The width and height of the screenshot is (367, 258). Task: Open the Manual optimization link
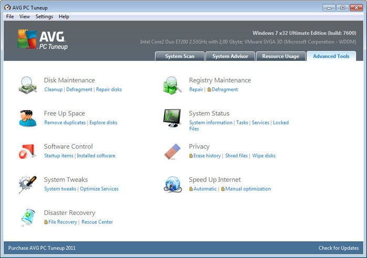coord(248,189)
